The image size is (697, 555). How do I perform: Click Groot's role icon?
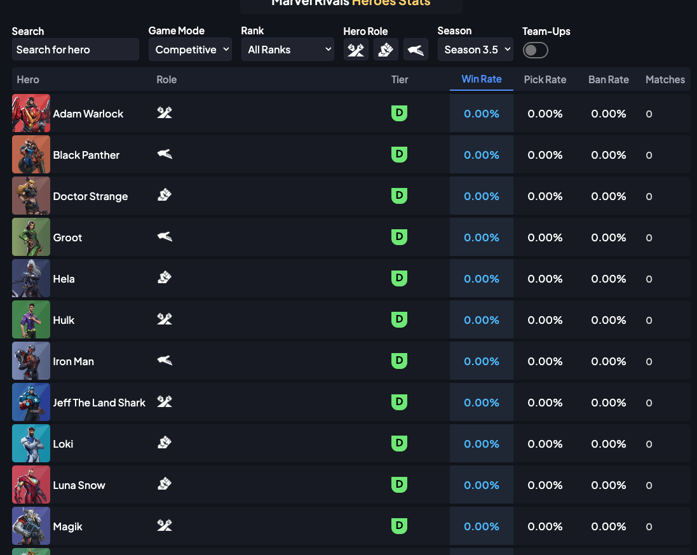click(165, 237)
